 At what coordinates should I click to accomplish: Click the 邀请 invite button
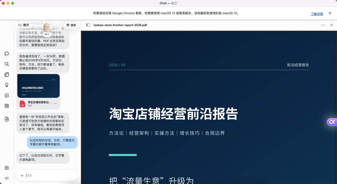[x=71, y=25]
